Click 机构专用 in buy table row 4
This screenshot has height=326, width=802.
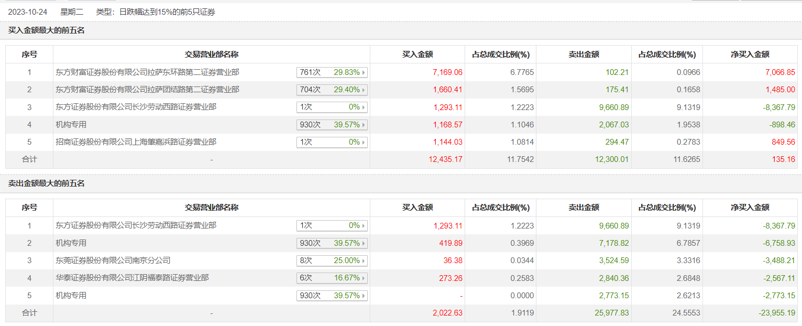click(x=71, y=125)
